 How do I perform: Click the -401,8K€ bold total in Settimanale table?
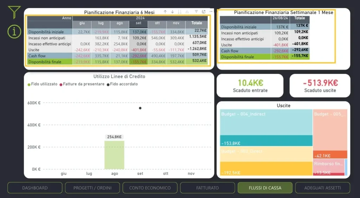click(300, 44)
